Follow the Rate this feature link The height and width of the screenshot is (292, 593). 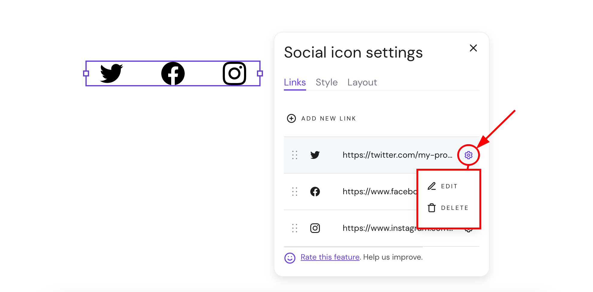pyautogui.click(x=330, y=257)
